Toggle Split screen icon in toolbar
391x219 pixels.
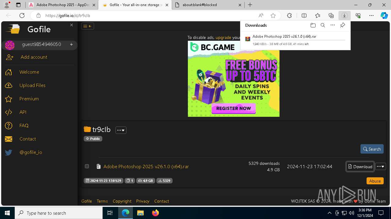pyautogui.click(x=304, y=16)
